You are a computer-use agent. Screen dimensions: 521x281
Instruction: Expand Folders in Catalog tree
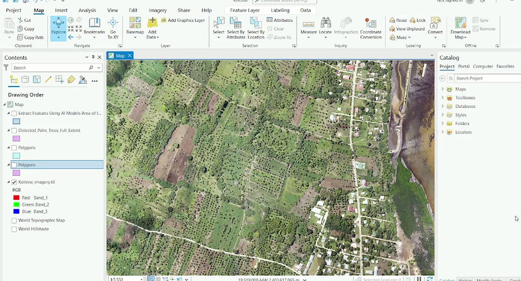pos(443,123)
